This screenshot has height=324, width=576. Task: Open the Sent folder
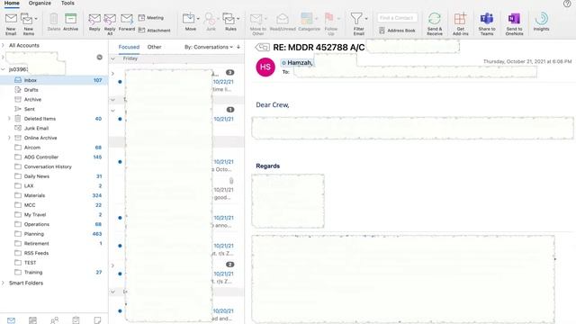pos(54,109)
